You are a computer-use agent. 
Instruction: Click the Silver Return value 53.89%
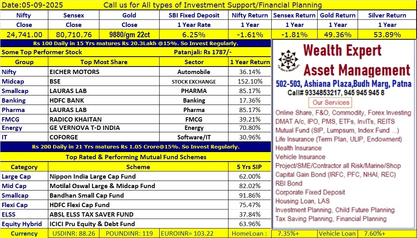(387, 35)
